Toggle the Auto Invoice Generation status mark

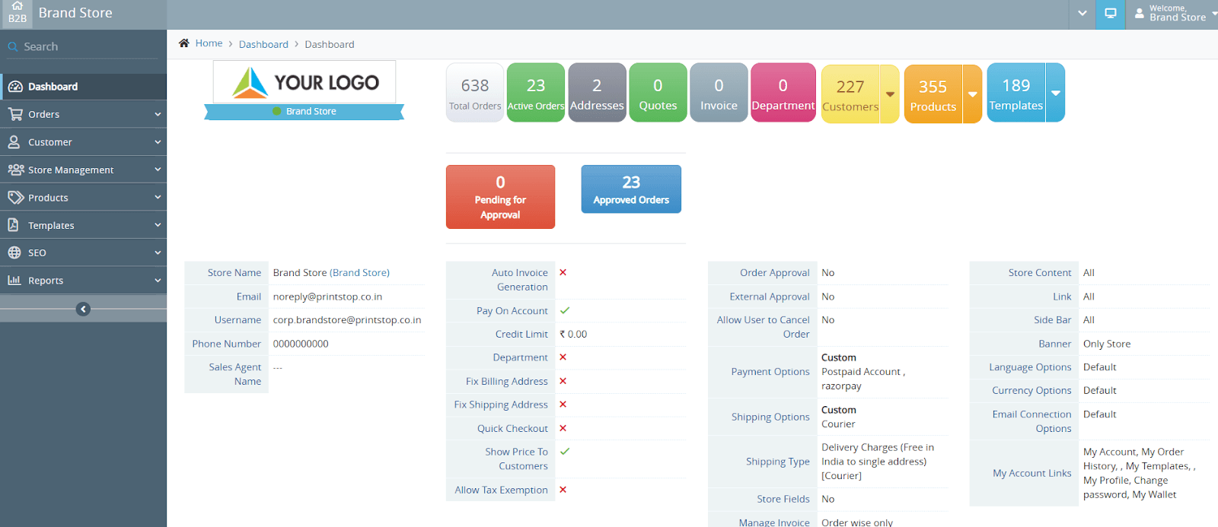563,272
